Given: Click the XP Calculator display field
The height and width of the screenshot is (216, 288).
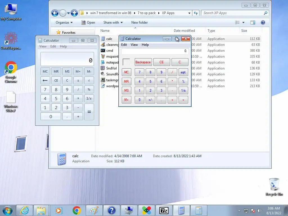Looking at the screenshot, I should [x=155, y=51].
